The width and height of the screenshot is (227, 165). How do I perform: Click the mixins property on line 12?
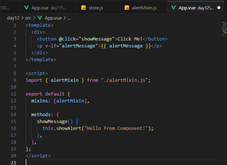point(39,101)
